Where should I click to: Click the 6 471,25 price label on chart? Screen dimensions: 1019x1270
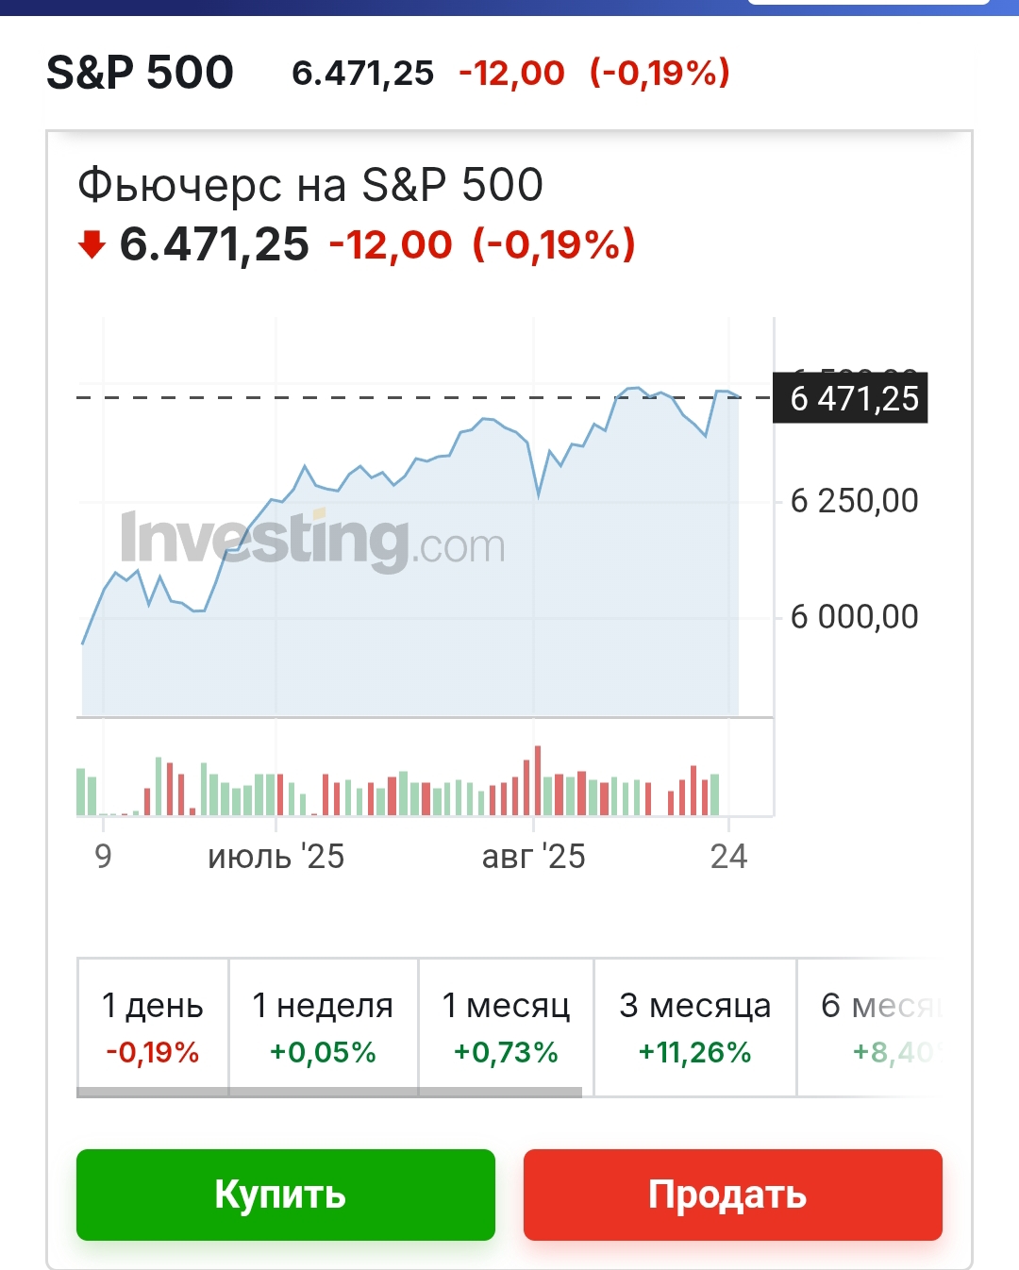[851, 398]
